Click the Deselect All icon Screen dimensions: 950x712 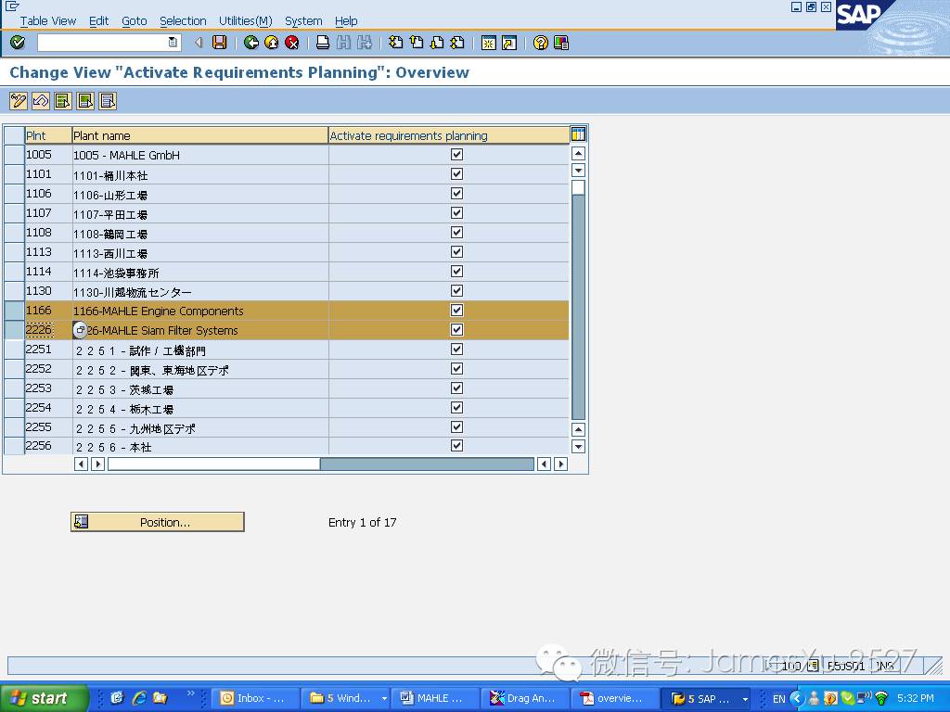(x=108, y=100)
